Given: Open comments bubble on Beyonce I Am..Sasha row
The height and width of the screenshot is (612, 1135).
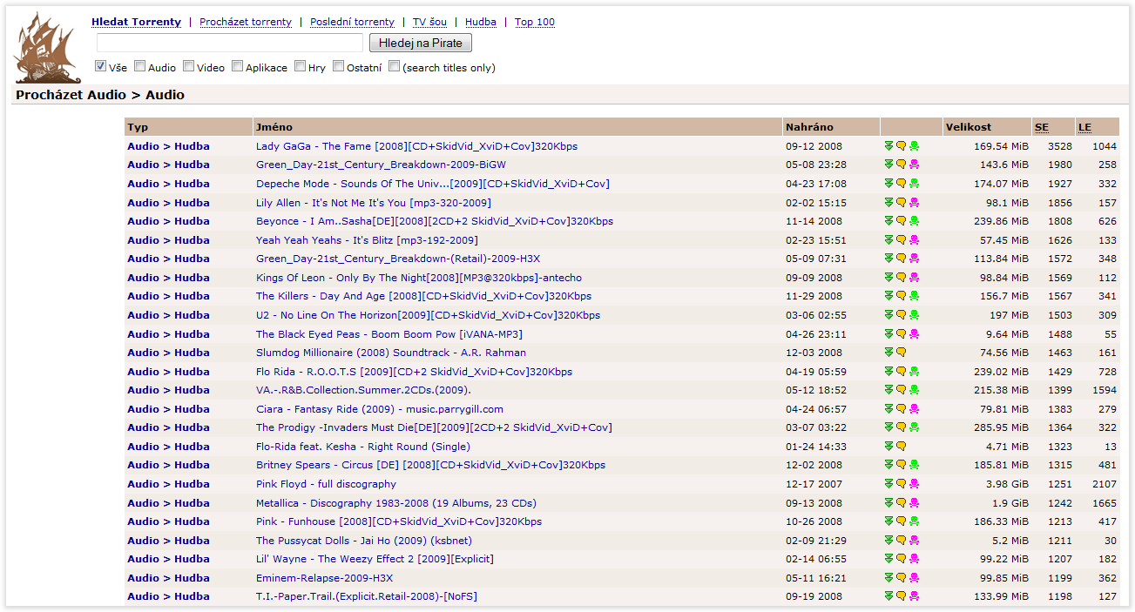Looking at the screenshot, I should (x=902, y=221).
